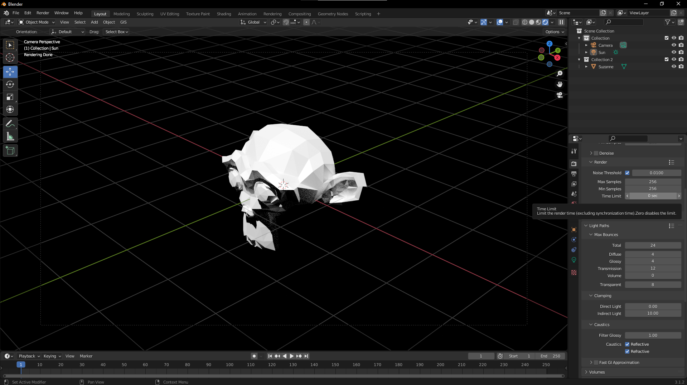687x385 pixels.
Task: Open the Render menu
Action: [43, 13]
